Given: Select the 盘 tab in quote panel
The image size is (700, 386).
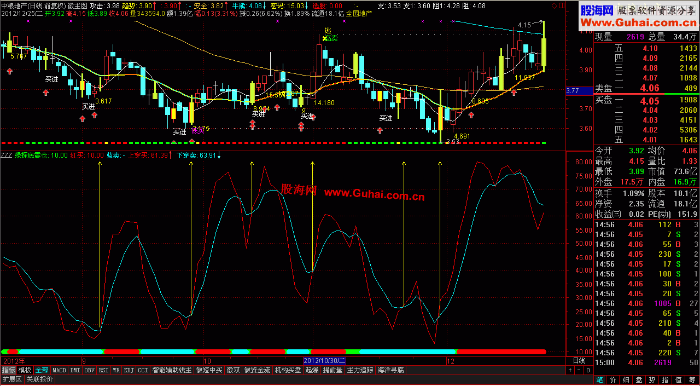Looking at the screenshot, I should pos(639,379).
